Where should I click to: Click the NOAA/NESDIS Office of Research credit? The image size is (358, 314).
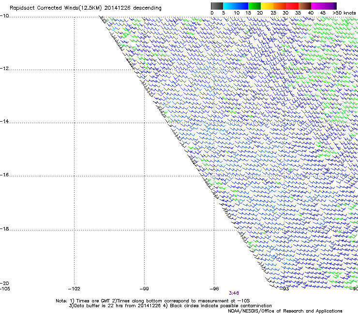point(285,311)
